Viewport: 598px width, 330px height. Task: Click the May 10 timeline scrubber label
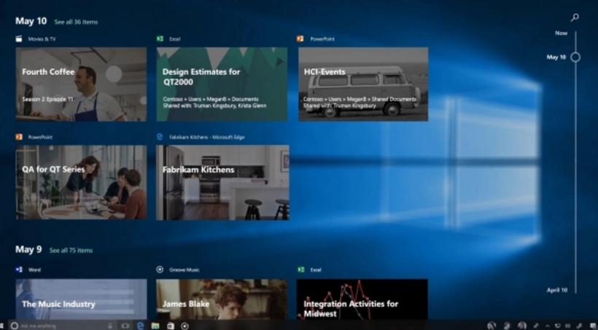pyautogui.click(x=556, y=57)
